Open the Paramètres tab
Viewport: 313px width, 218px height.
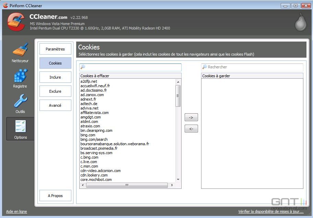coord(55,49)
